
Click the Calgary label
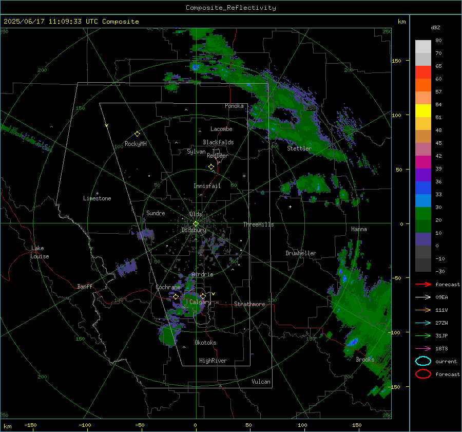(200, 302)
